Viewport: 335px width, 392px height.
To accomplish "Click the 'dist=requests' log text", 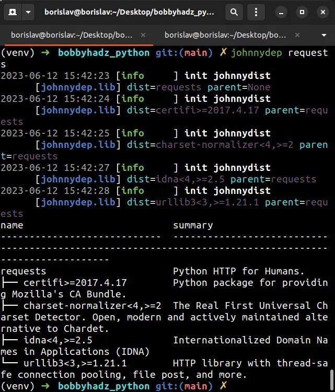I will click(164, 87).
